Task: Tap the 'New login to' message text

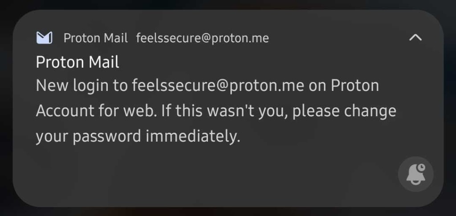Action: point(82,86)
